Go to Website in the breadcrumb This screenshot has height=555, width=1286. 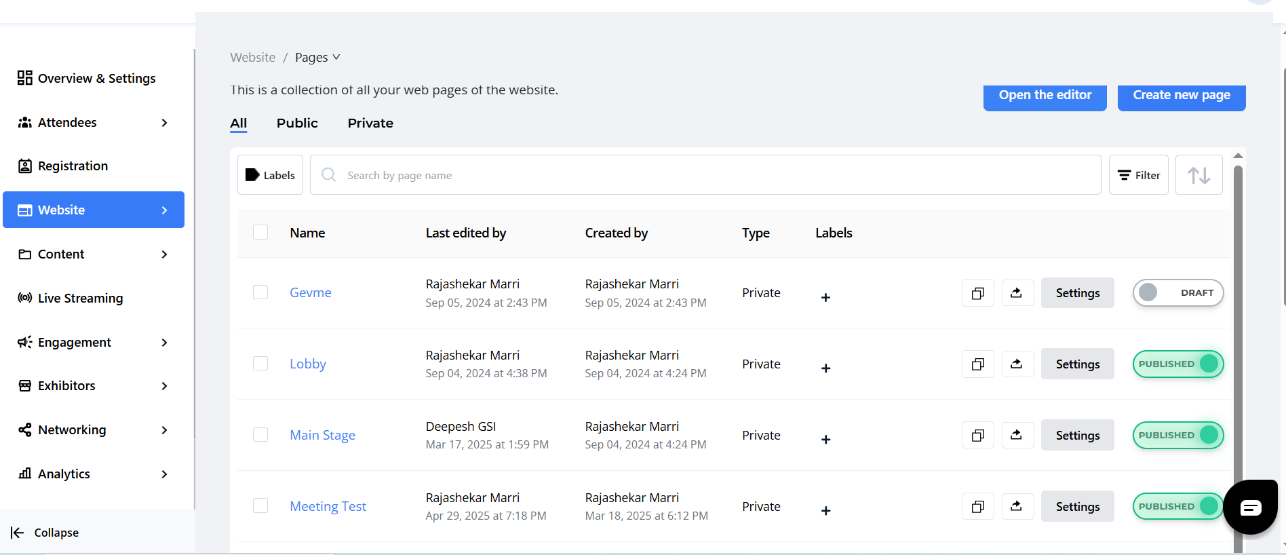tap(253, 58)
